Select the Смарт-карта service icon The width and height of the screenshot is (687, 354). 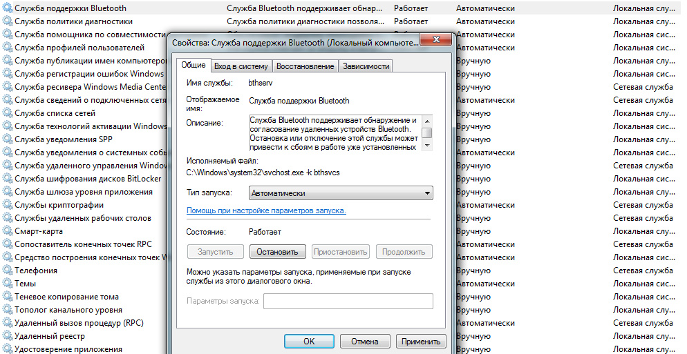(8, 231)
